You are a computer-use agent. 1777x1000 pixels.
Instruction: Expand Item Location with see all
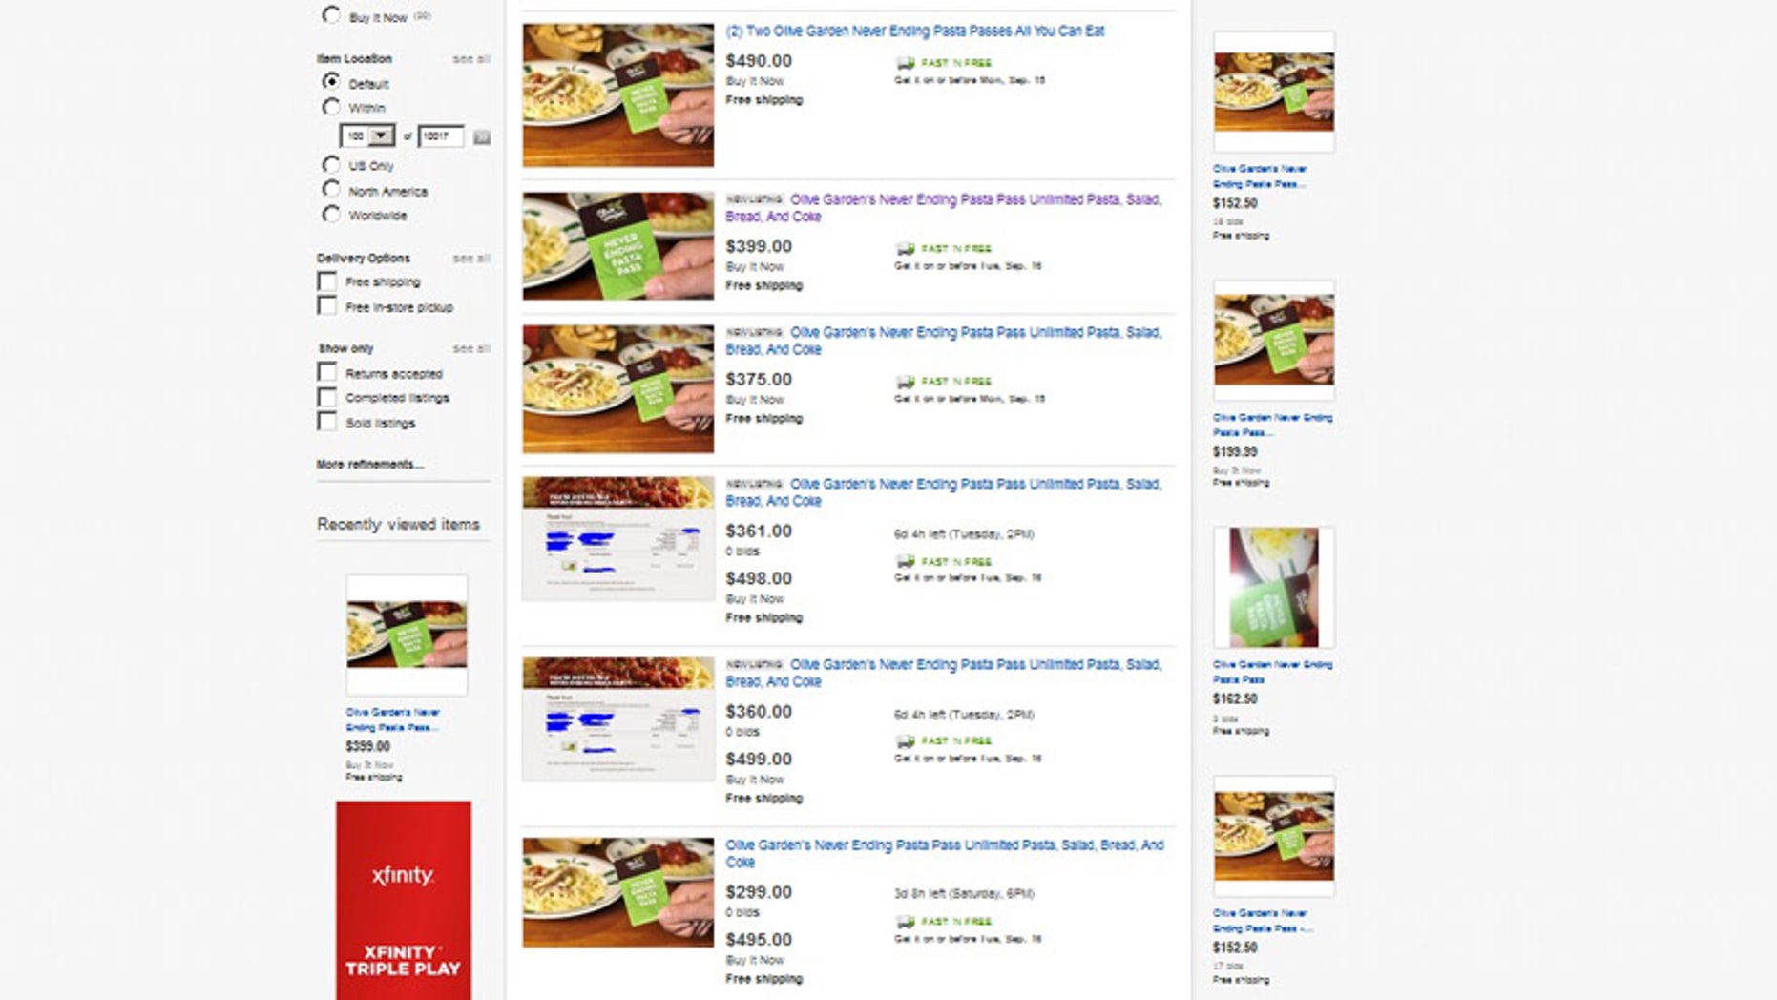tap(471, 59)
